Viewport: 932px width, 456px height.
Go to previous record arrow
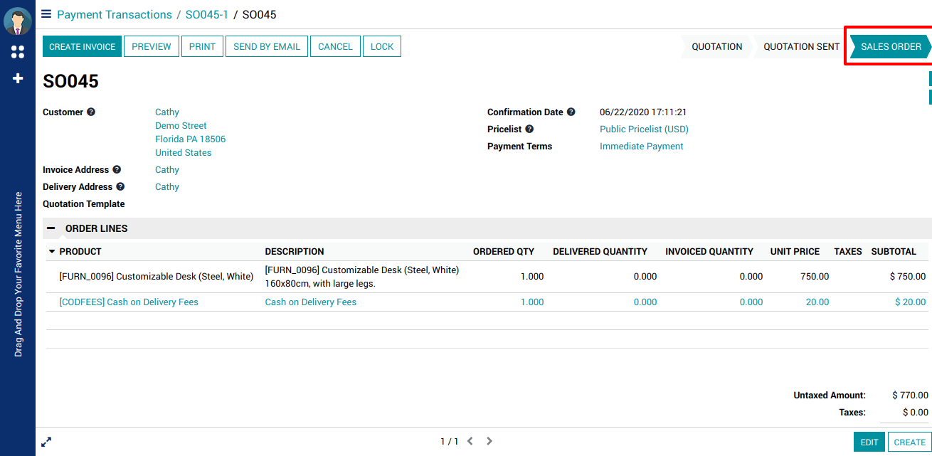(x=470, y=442)
